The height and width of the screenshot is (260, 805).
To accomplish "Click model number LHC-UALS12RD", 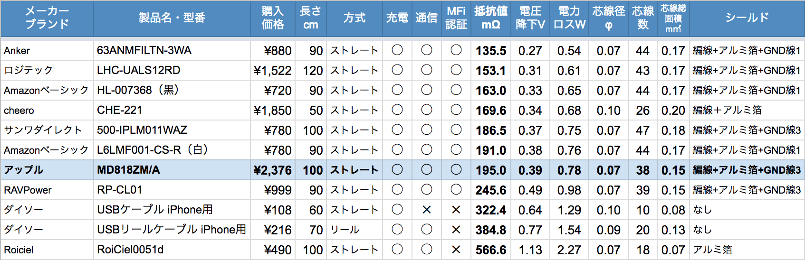I will [138, 70].
